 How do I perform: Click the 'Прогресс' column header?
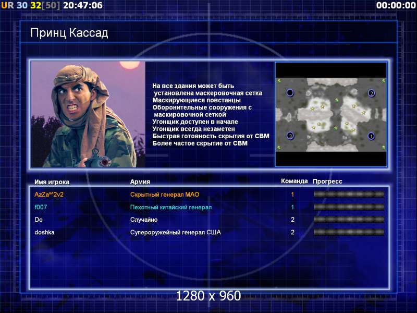[x=327, y=182]
